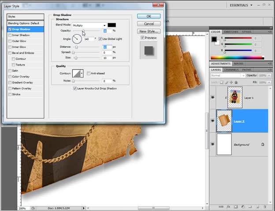
Task: Click the Noise percentage input field
Action: click(x=107, y=81)
